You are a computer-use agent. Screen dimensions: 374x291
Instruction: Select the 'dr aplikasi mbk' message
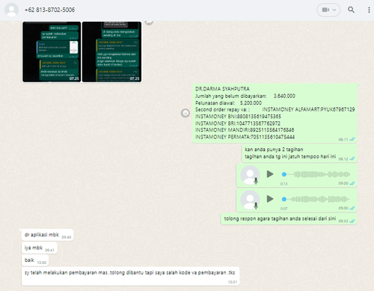pos(47,235)
